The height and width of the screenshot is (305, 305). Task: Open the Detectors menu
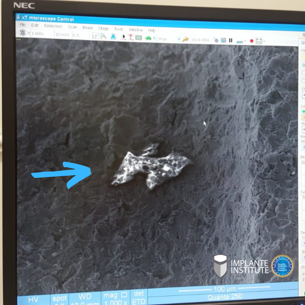(53, 26)
